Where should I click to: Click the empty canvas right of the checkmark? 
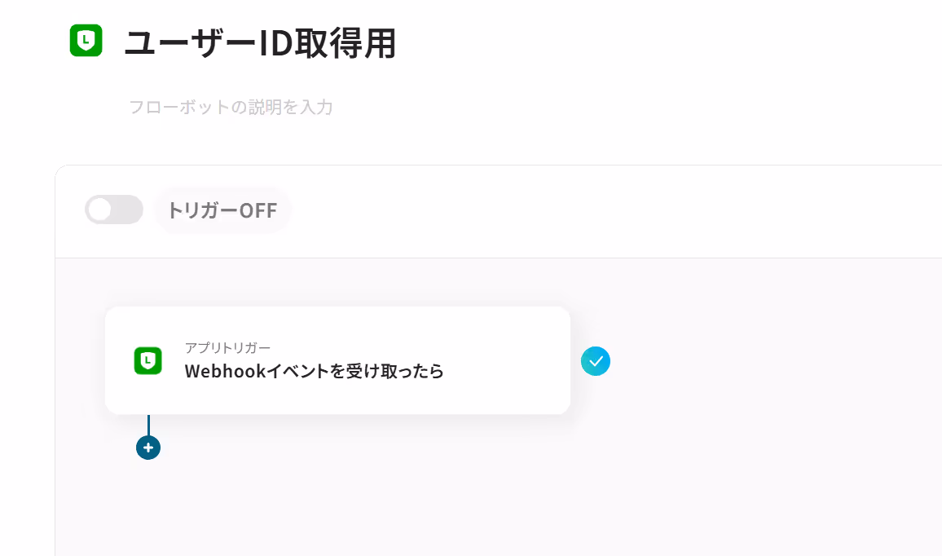pos(775,360)
